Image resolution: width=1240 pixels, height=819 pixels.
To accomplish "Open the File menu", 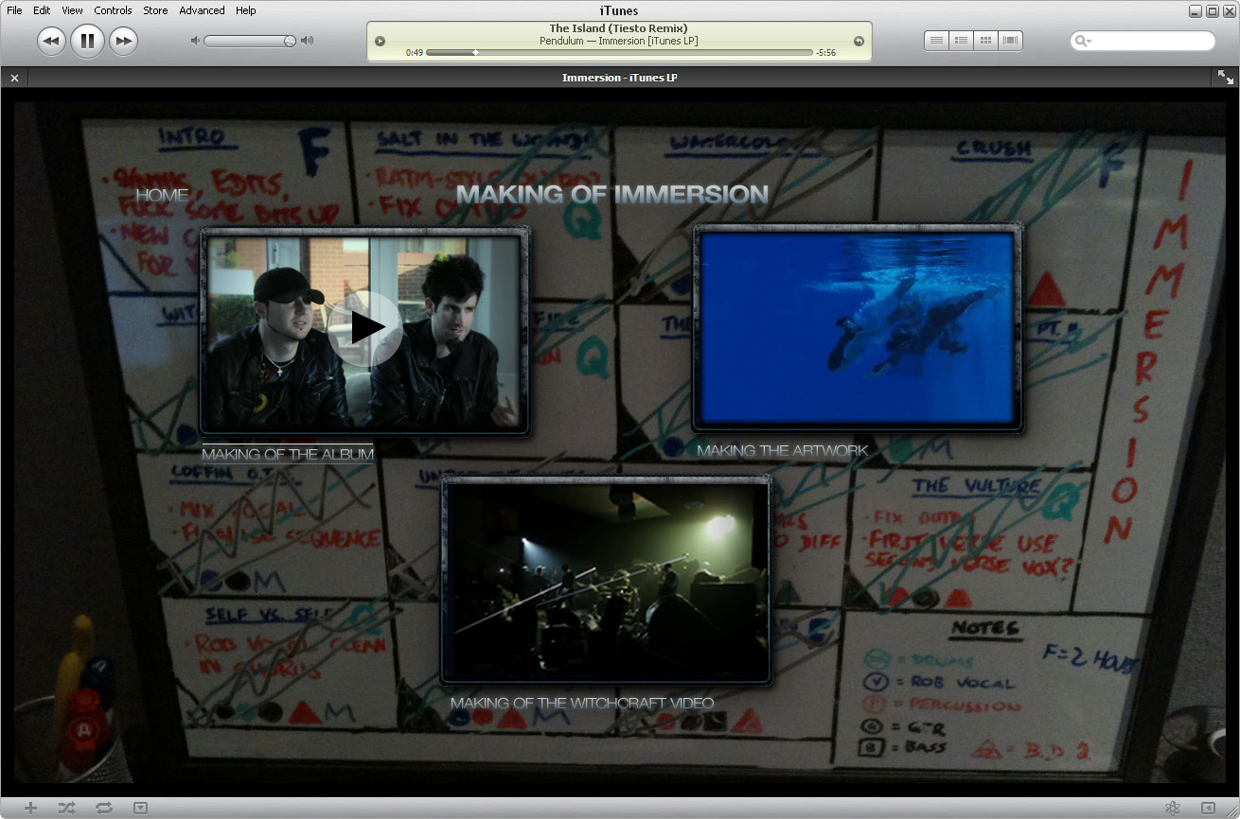I will [x=14, y=10].
